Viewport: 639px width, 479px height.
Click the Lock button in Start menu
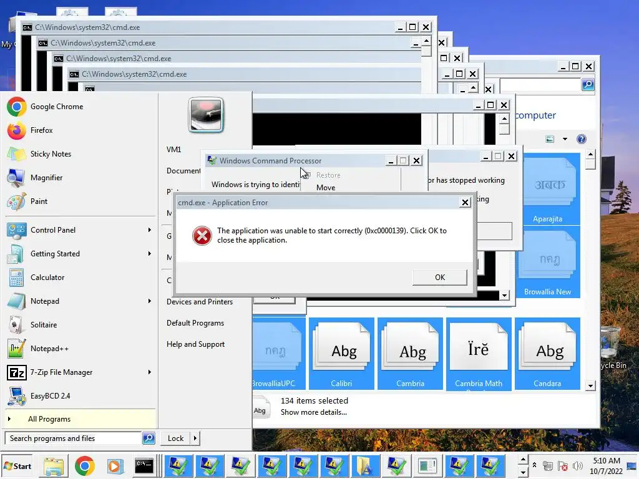[175, 438]
